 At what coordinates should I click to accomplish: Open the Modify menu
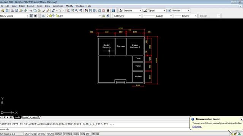[x=69, y=6]
